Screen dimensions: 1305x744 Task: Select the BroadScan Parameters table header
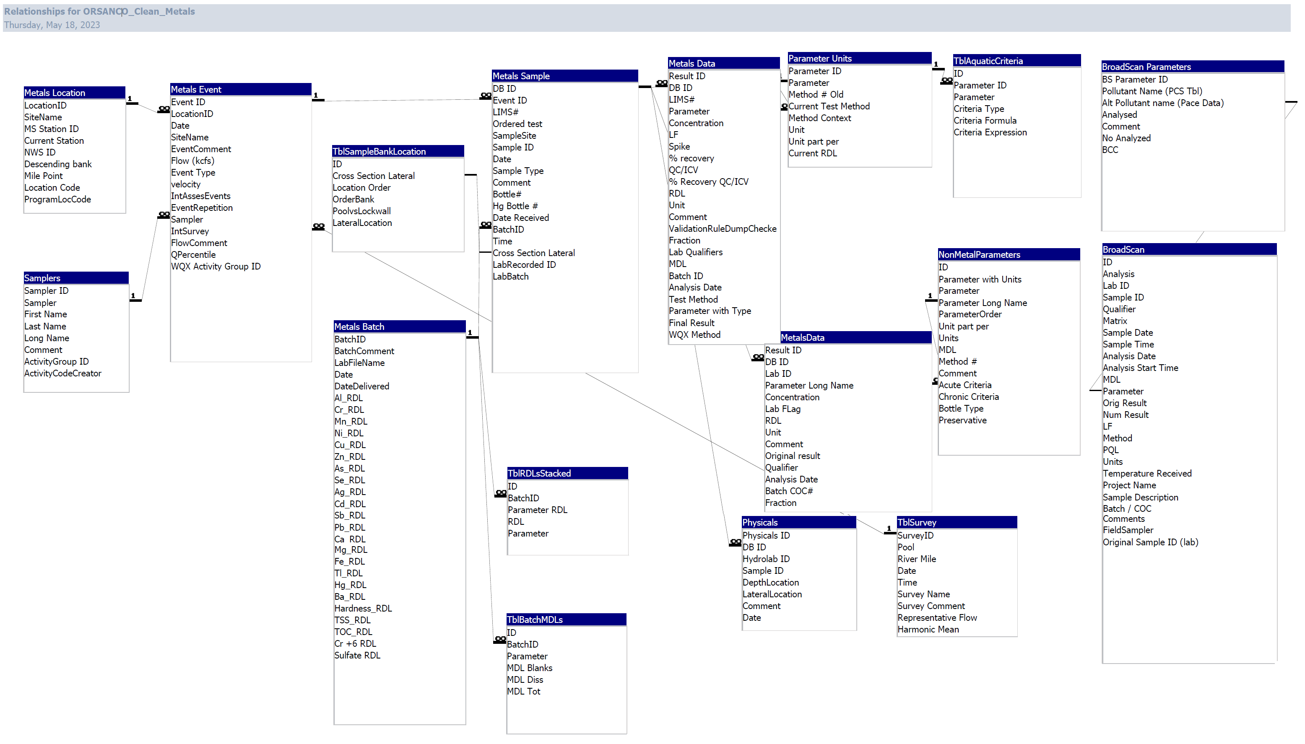[1193, 66]
